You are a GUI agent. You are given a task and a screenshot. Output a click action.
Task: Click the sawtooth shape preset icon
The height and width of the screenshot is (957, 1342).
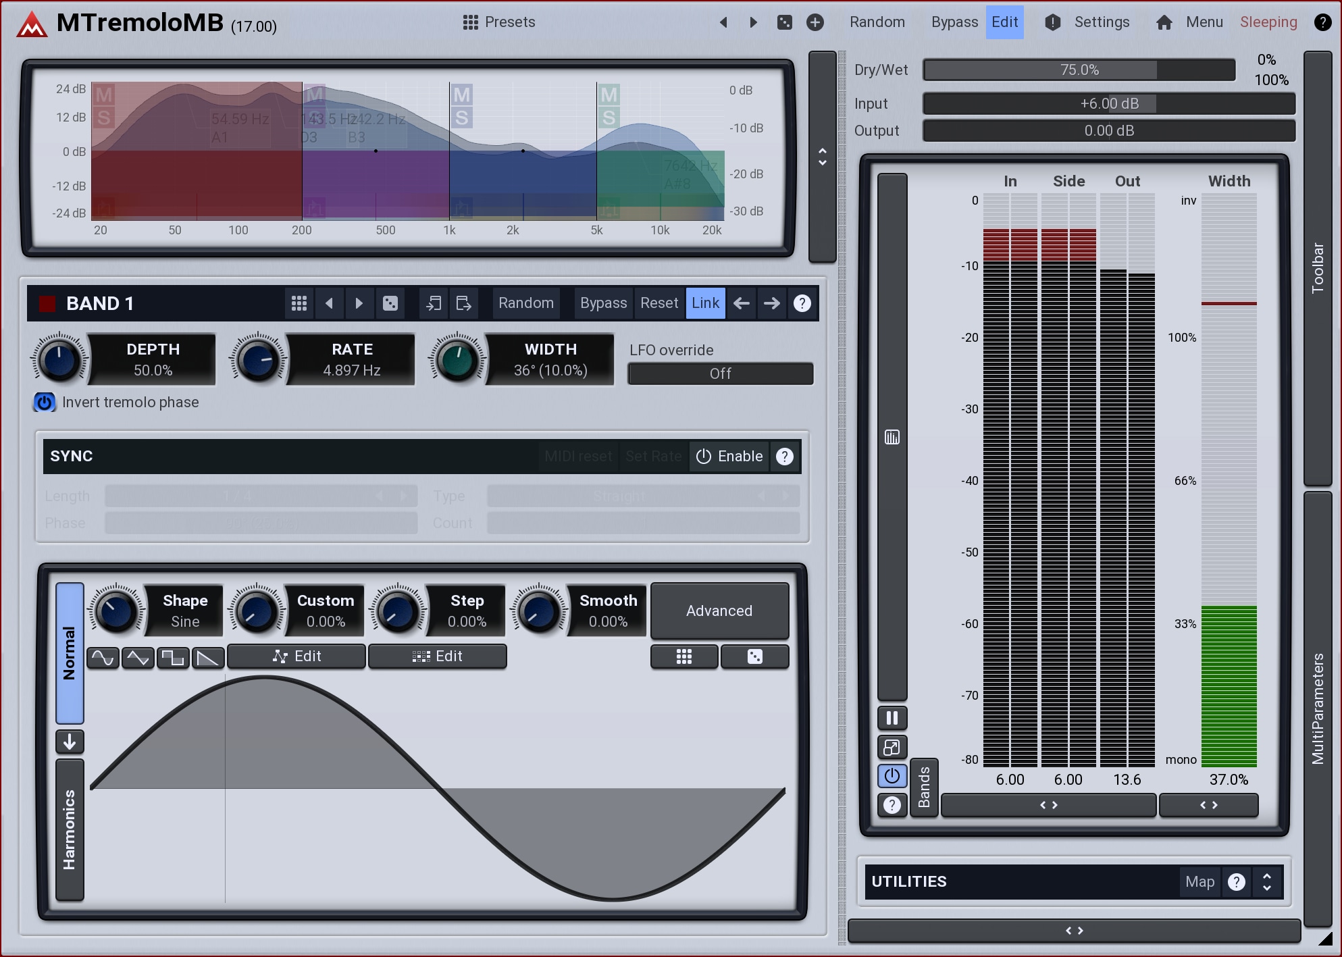[208, 657]
